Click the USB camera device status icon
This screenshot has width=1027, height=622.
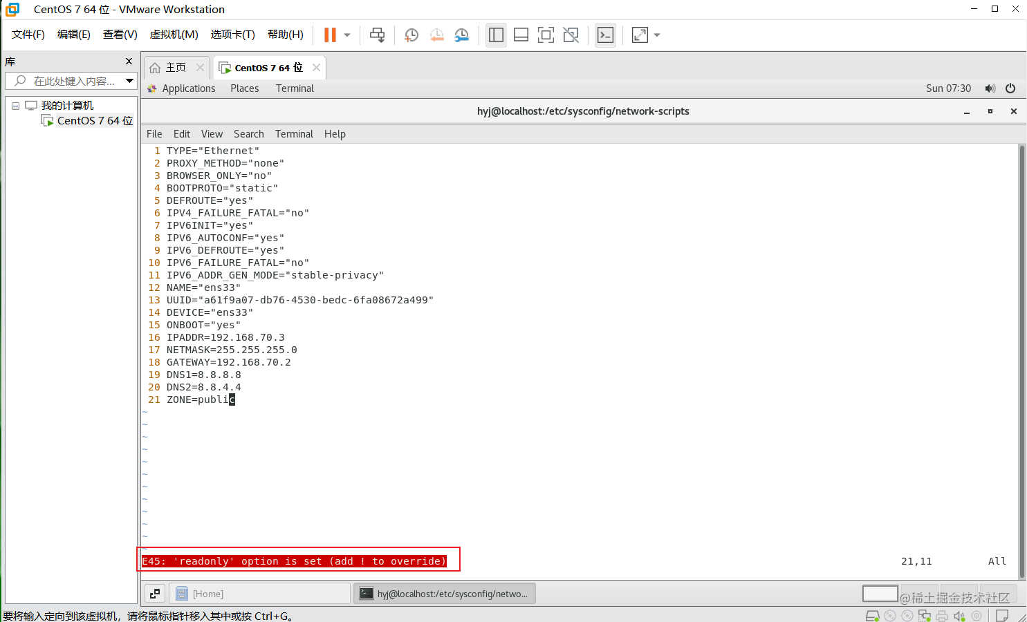977,616
